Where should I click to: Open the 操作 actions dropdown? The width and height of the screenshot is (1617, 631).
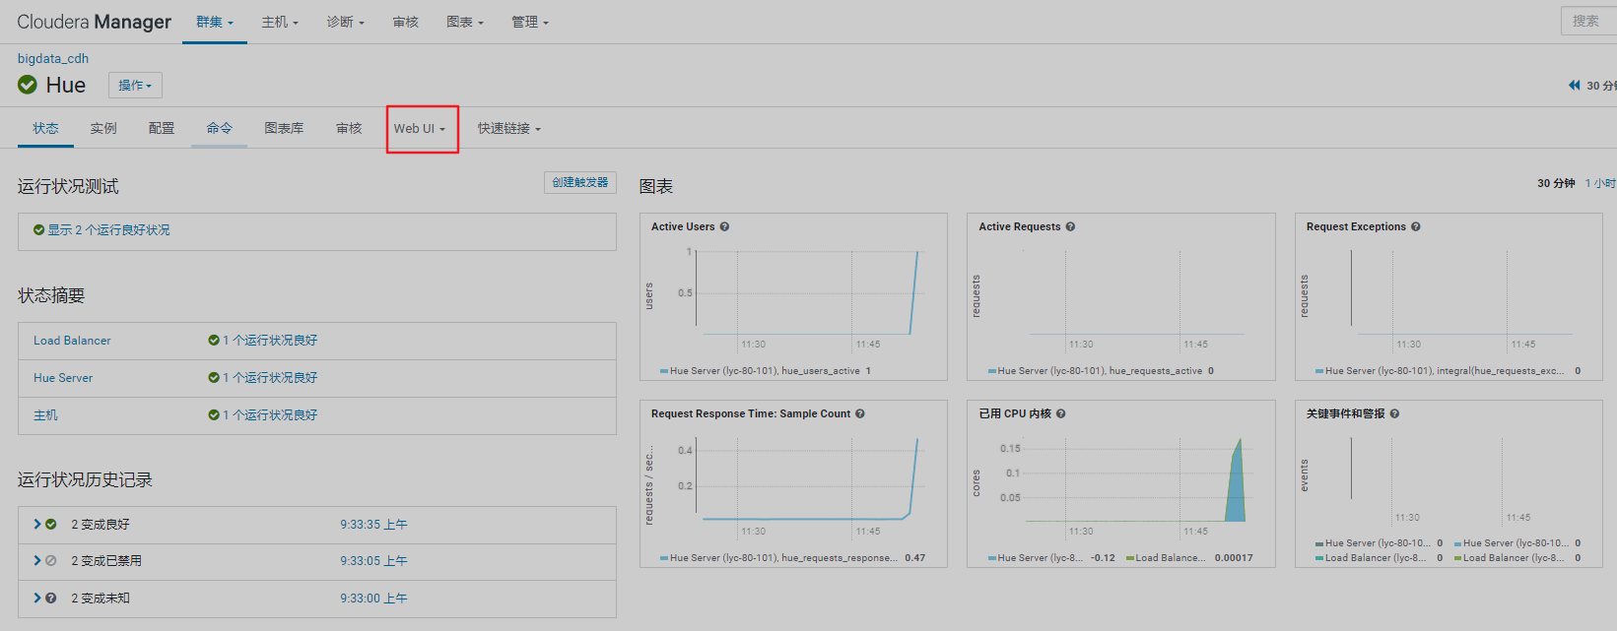[135, 86]
